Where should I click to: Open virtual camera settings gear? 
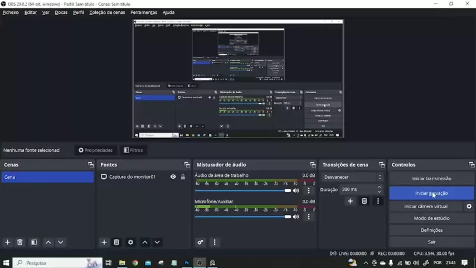(x=469, y=207)
